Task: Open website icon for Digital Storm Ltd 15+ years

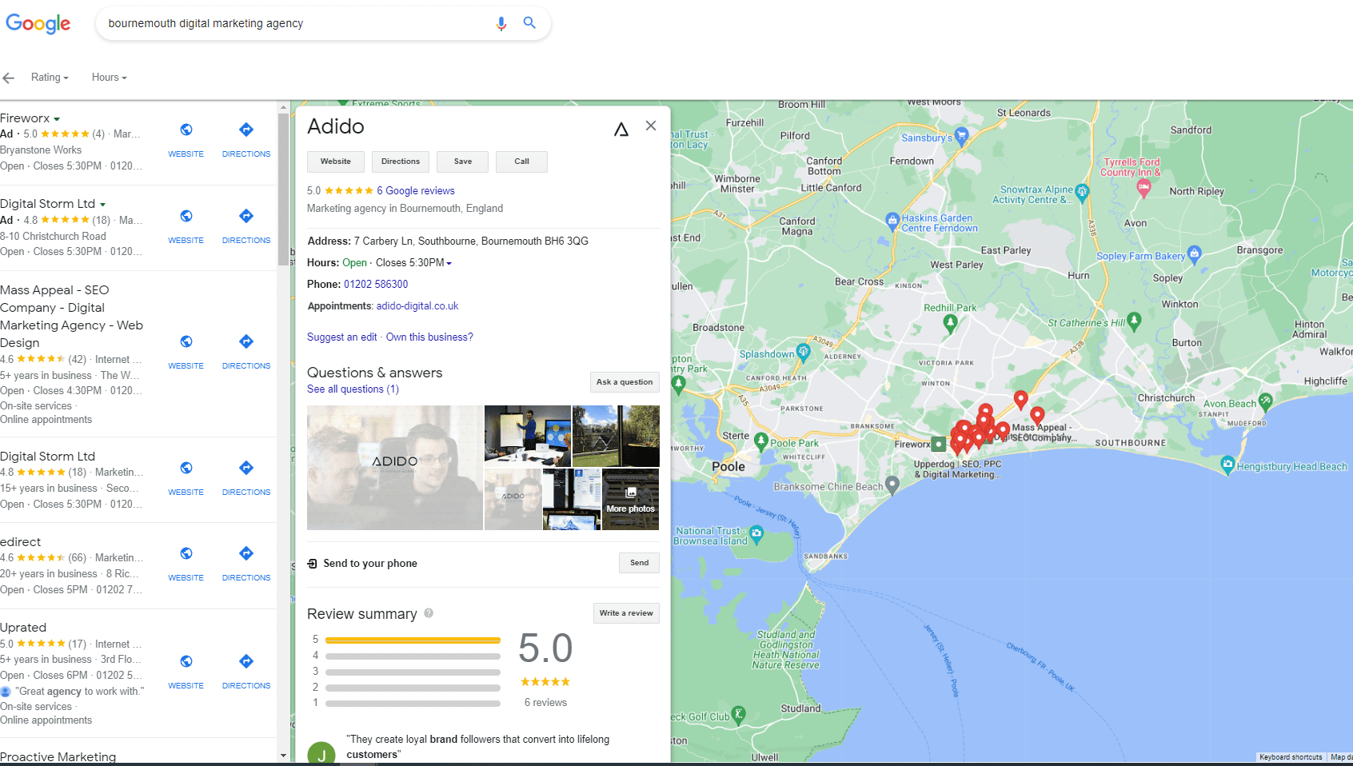Action: tap(186, 468)
